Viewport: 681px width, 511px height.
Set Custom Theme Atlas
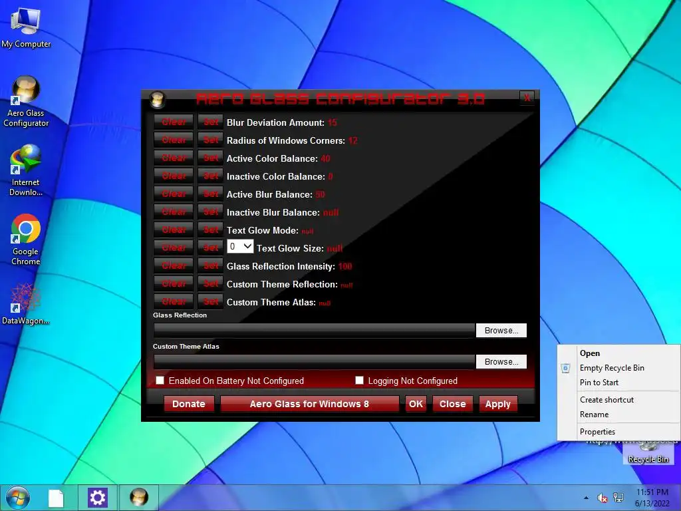(x=211, y=301)
